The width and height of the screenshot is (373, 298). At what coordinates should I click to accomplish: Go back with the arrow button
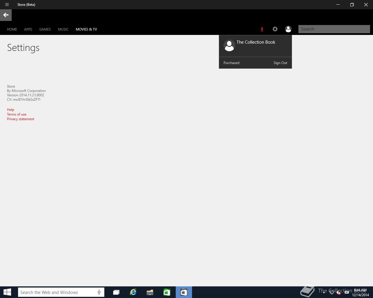click(x=6, y=15)
